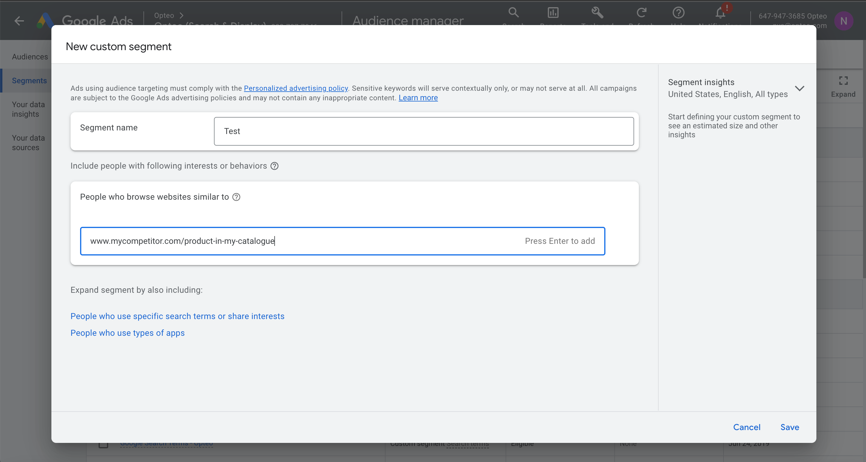The width and height of the screenshot is (866, 462).
Task: Open the Help question mark icon
Action: (x=678, y=13)
